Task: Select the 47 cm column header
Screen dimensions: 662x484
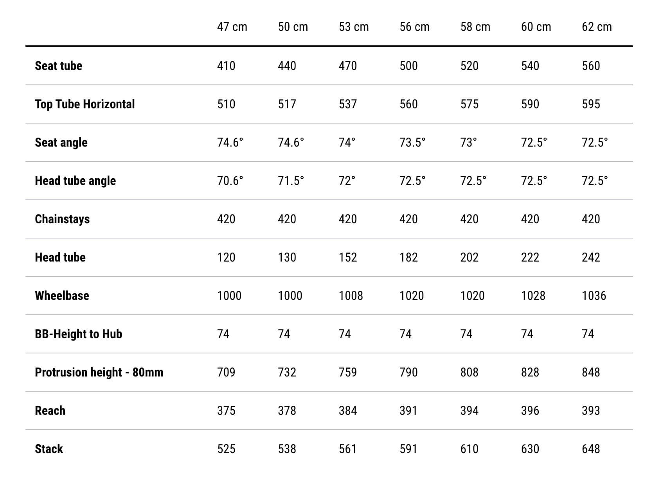Action: 232,27
